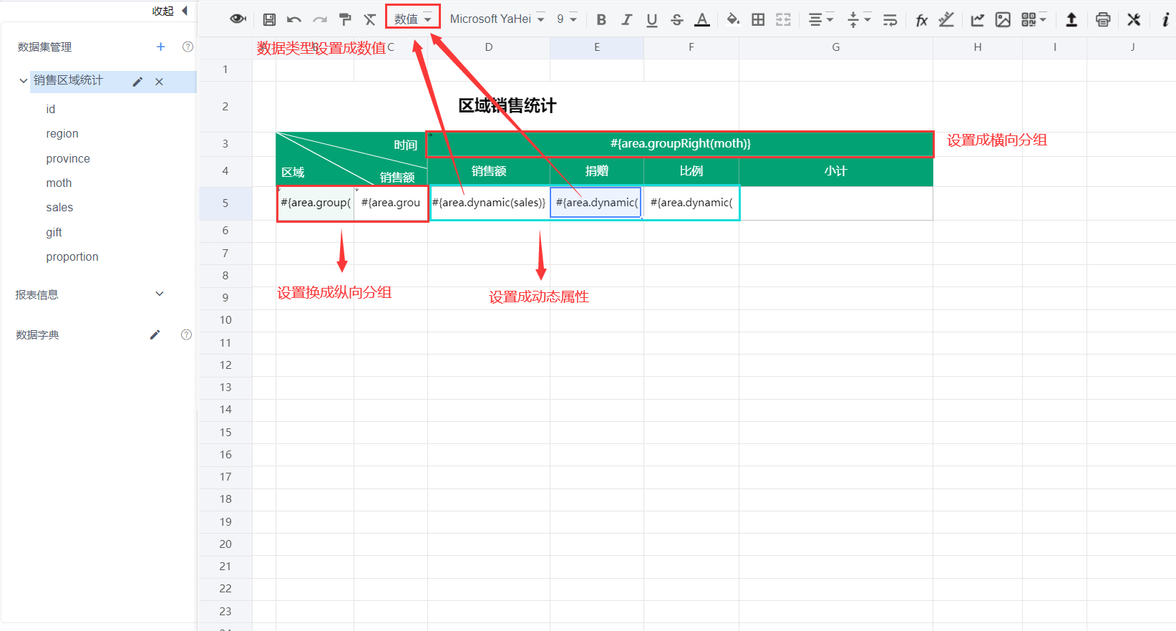Collapse the 销售区域统计 dataset tree
Screen dimensions: 1176x631
24,81
